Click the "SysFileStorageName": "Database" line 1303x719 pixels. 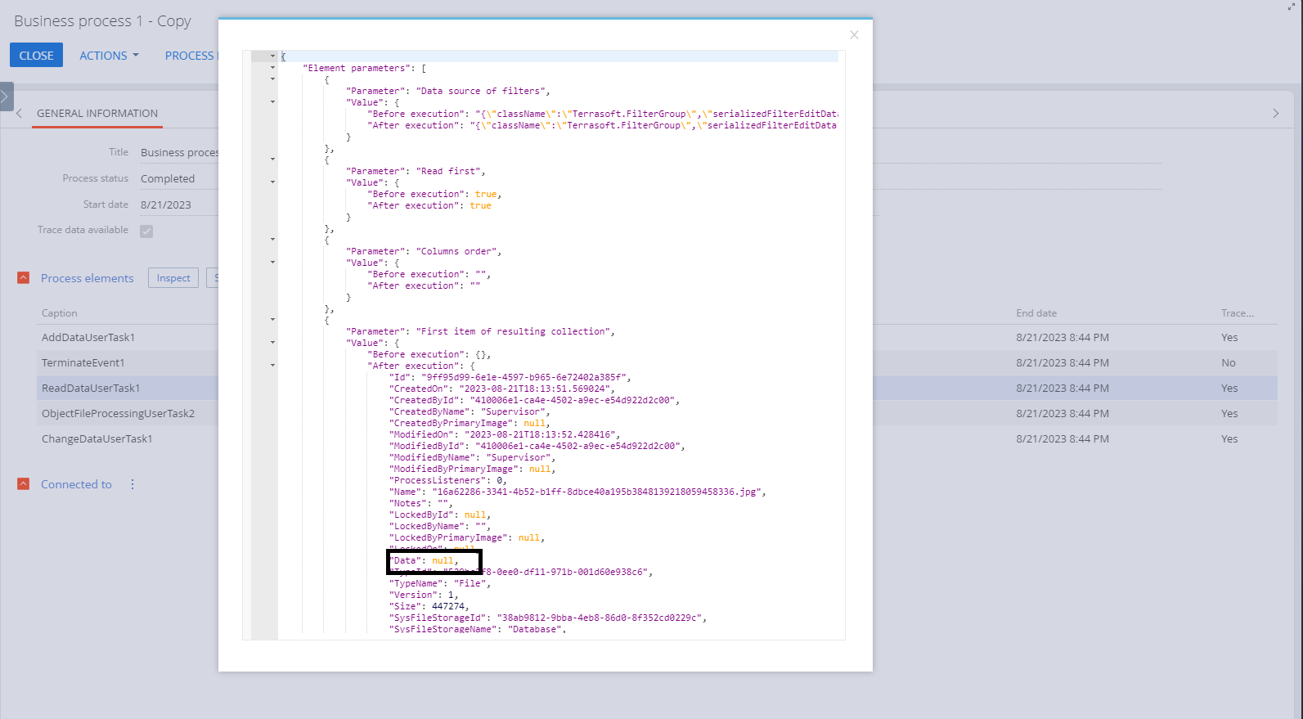pyautogui.click(x=478, y=629)
